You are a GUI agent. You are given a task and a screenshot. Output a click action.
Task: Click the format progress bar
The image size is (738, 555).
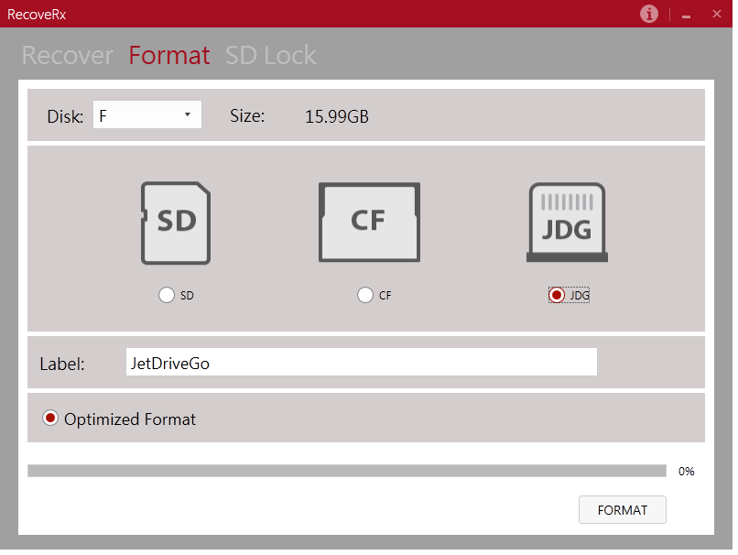pos(347,471)
